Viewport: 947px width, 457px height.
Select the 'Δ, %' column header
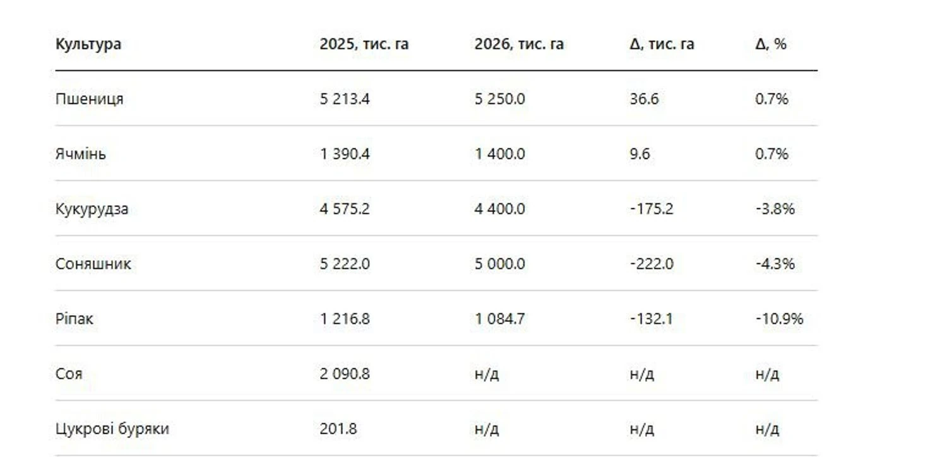point(770,44)
